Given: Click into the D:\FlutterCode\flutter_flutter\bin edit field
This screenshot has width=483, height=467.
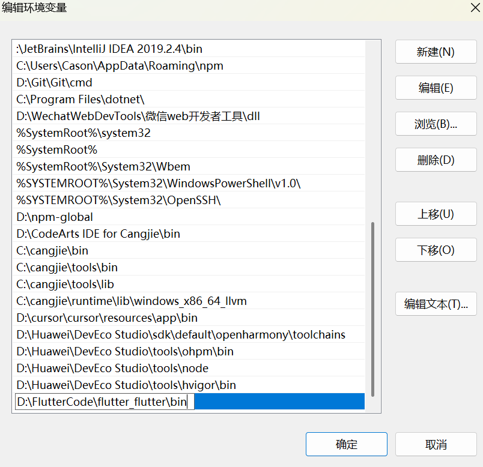Looking at the screenshot, I should click(105, 402).
